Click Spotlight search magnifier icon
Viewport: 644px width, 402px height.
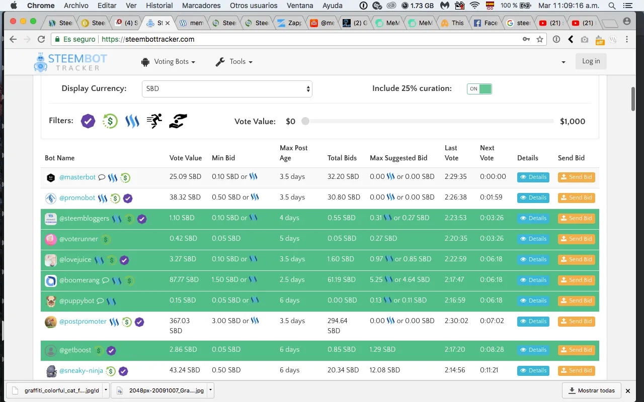(612, 6)
